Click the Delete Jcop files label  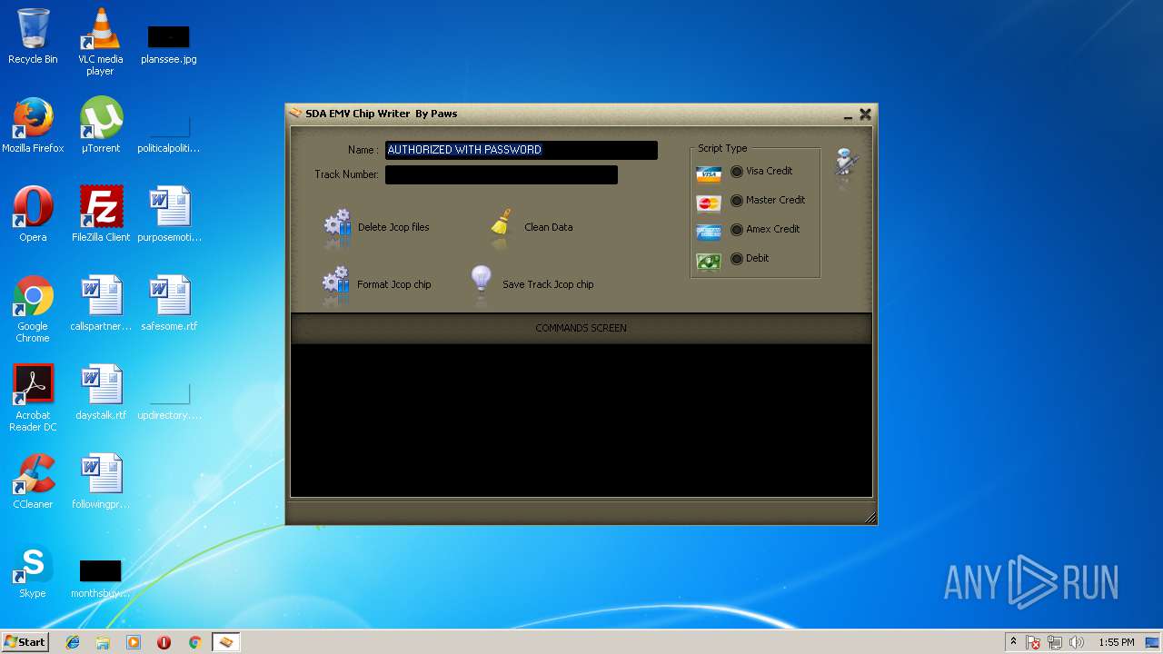pos(393,227)
